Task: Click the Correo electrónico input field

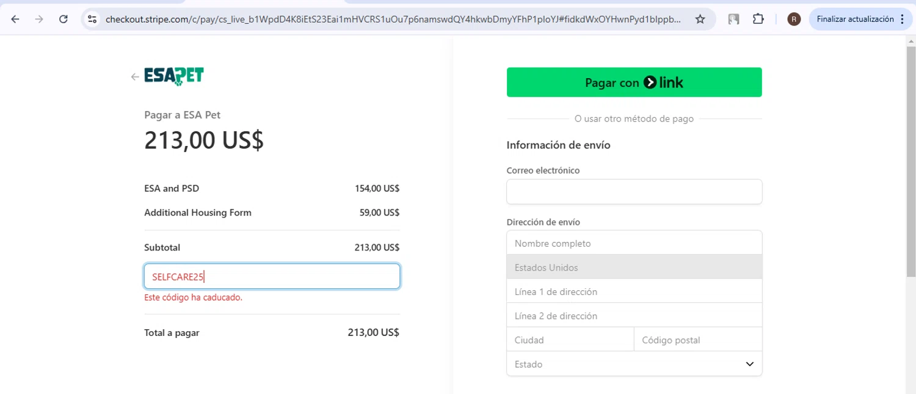Action: tap(634, 192)
